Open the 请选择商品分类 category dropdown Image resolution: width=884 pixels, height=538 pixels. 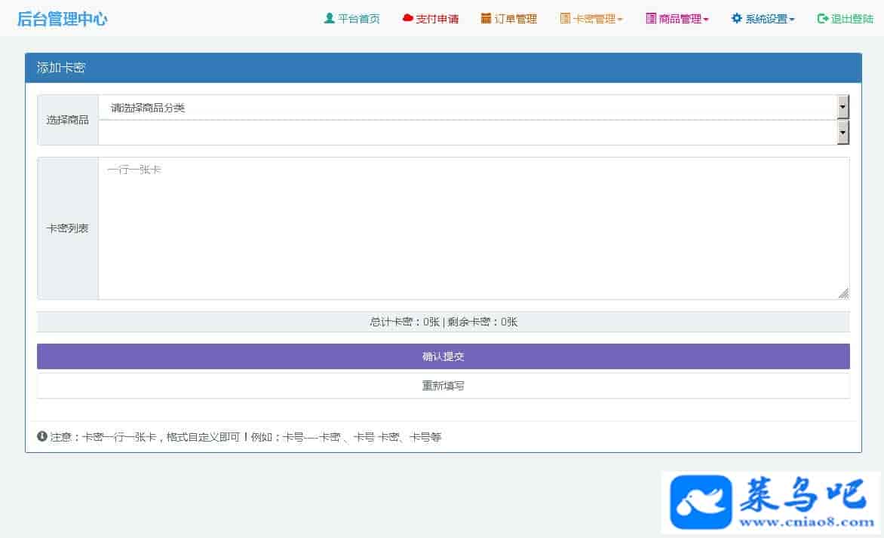coord(474,108)
